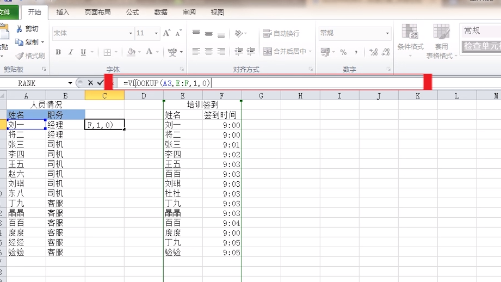Open Conditional Formatting (条件格式)
Screen dimensions: 501x282
click(410, 40)
